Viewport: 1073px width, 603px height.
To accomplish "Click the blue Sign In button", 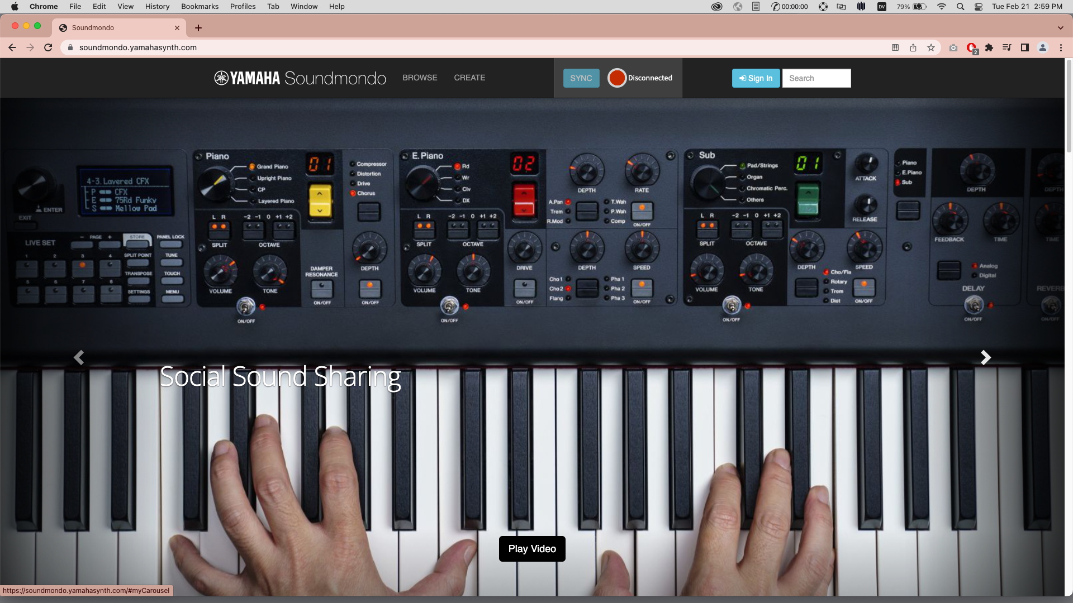I will 756,78.
